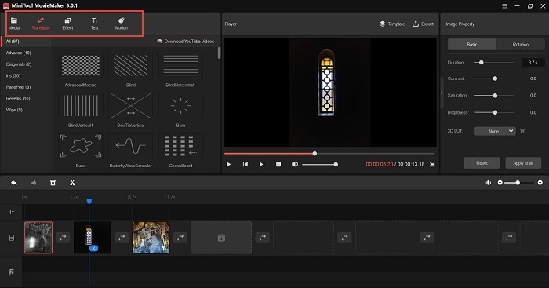Viewport: 549px width, 288px height.
Task: Delete the 3D LUT with trash icon
Action: pos(522,131)
